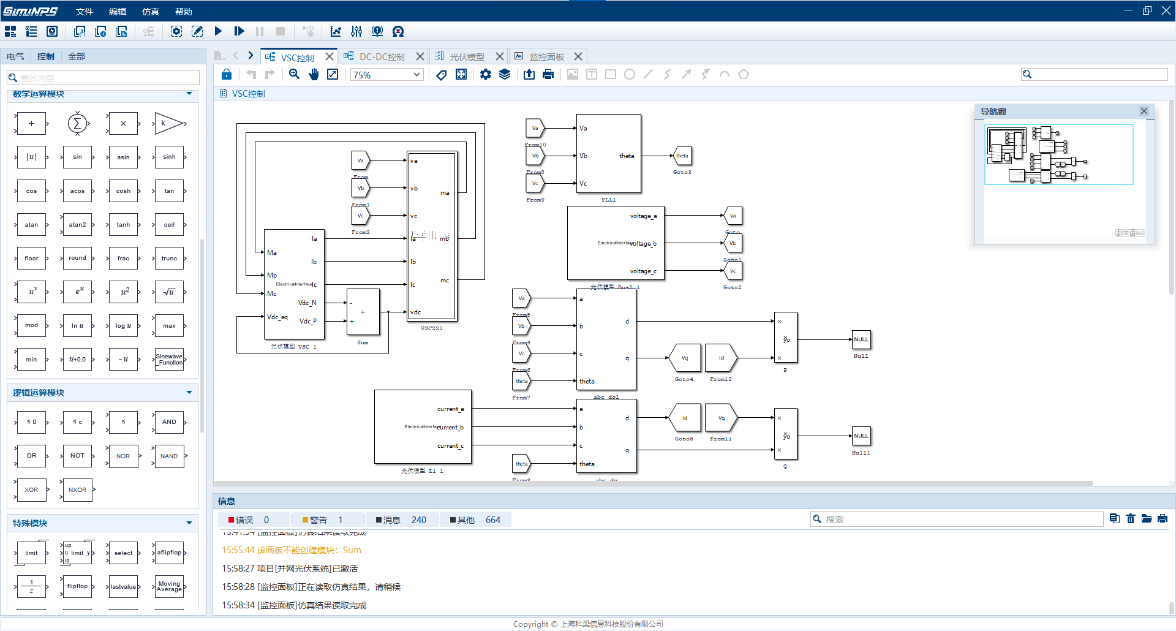Screen dimensions: 1176x631
Task: Click the edit simulation scheme pencil icon
Action: click(x=197, y=31)
